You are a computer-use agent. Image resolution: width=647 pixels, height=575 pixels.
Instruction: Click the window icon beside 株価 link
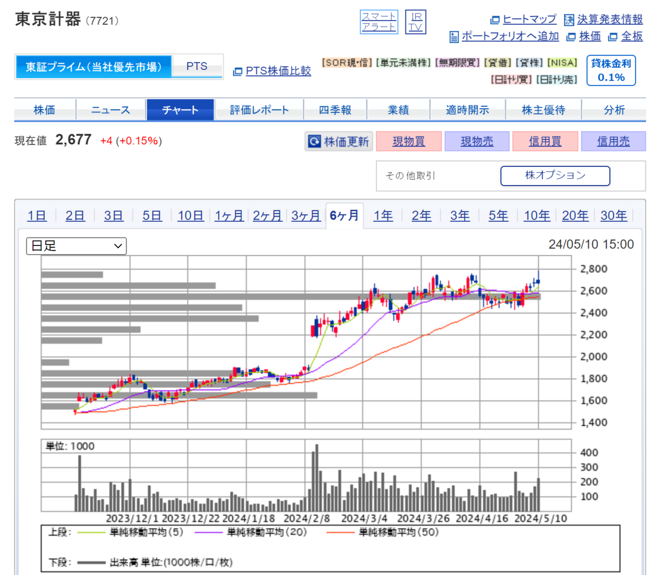pos(571,37)
